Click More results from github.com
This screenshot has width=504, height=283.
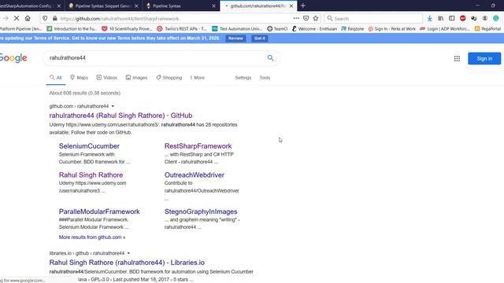[x=92, y=237]
